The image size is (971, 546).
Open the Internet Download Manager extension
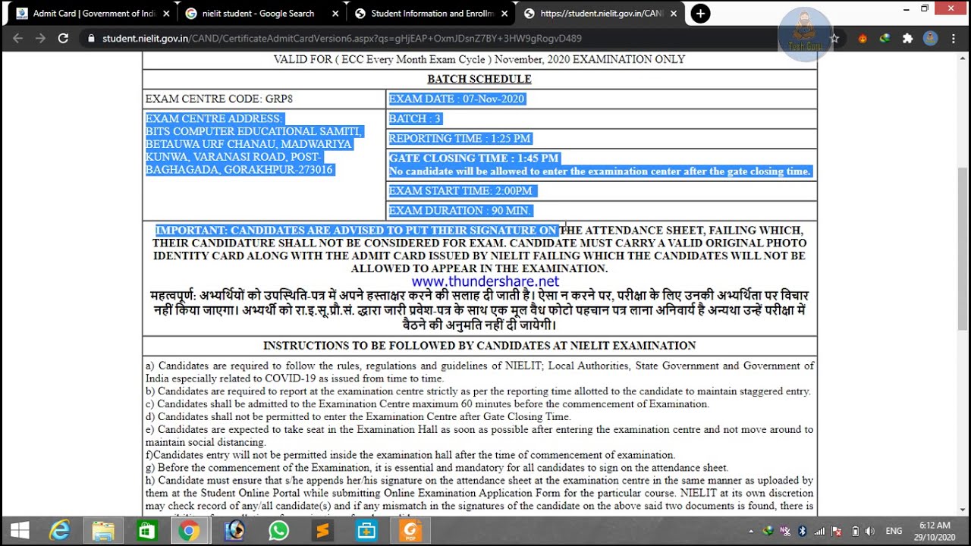(885, 38)
